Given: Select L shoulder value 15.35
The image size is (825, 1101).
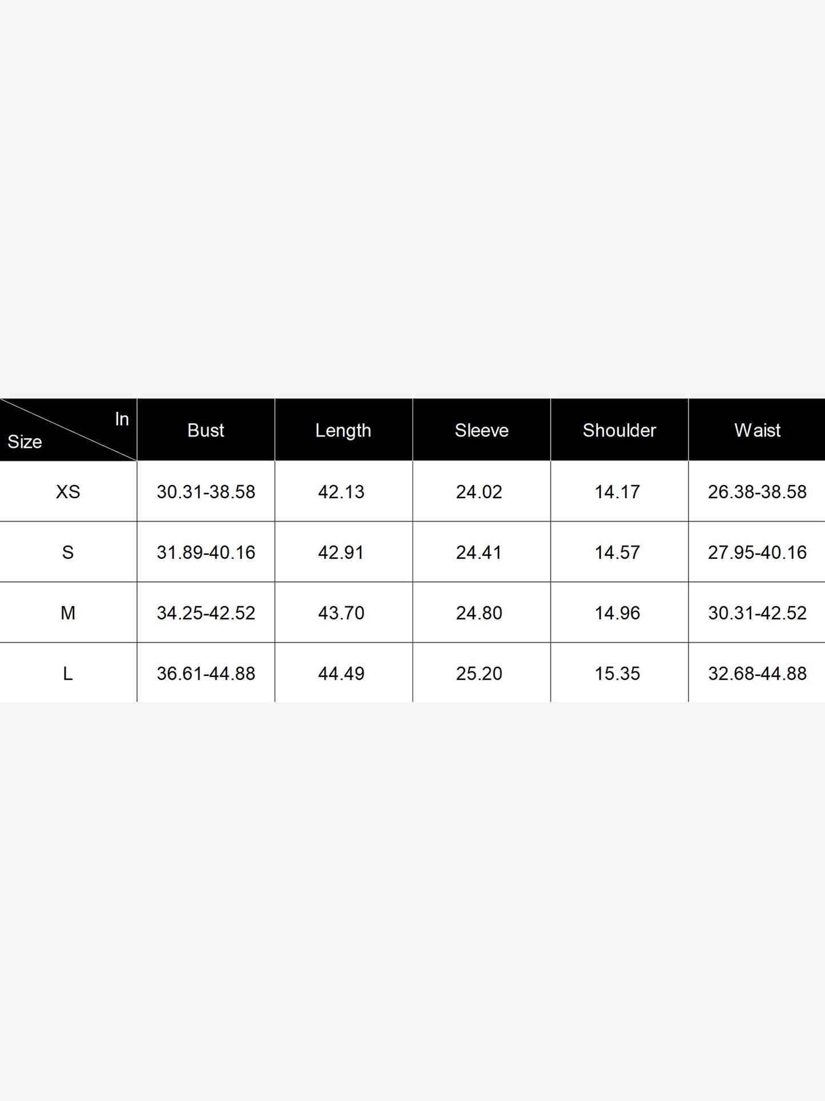Looking at the screenshot, I should pos(617,673).
